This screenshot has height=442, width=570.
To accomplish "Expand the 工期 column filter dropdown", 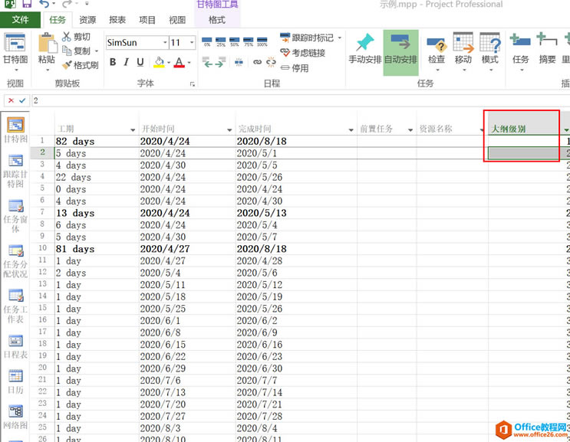I will (x=133, y=130).
